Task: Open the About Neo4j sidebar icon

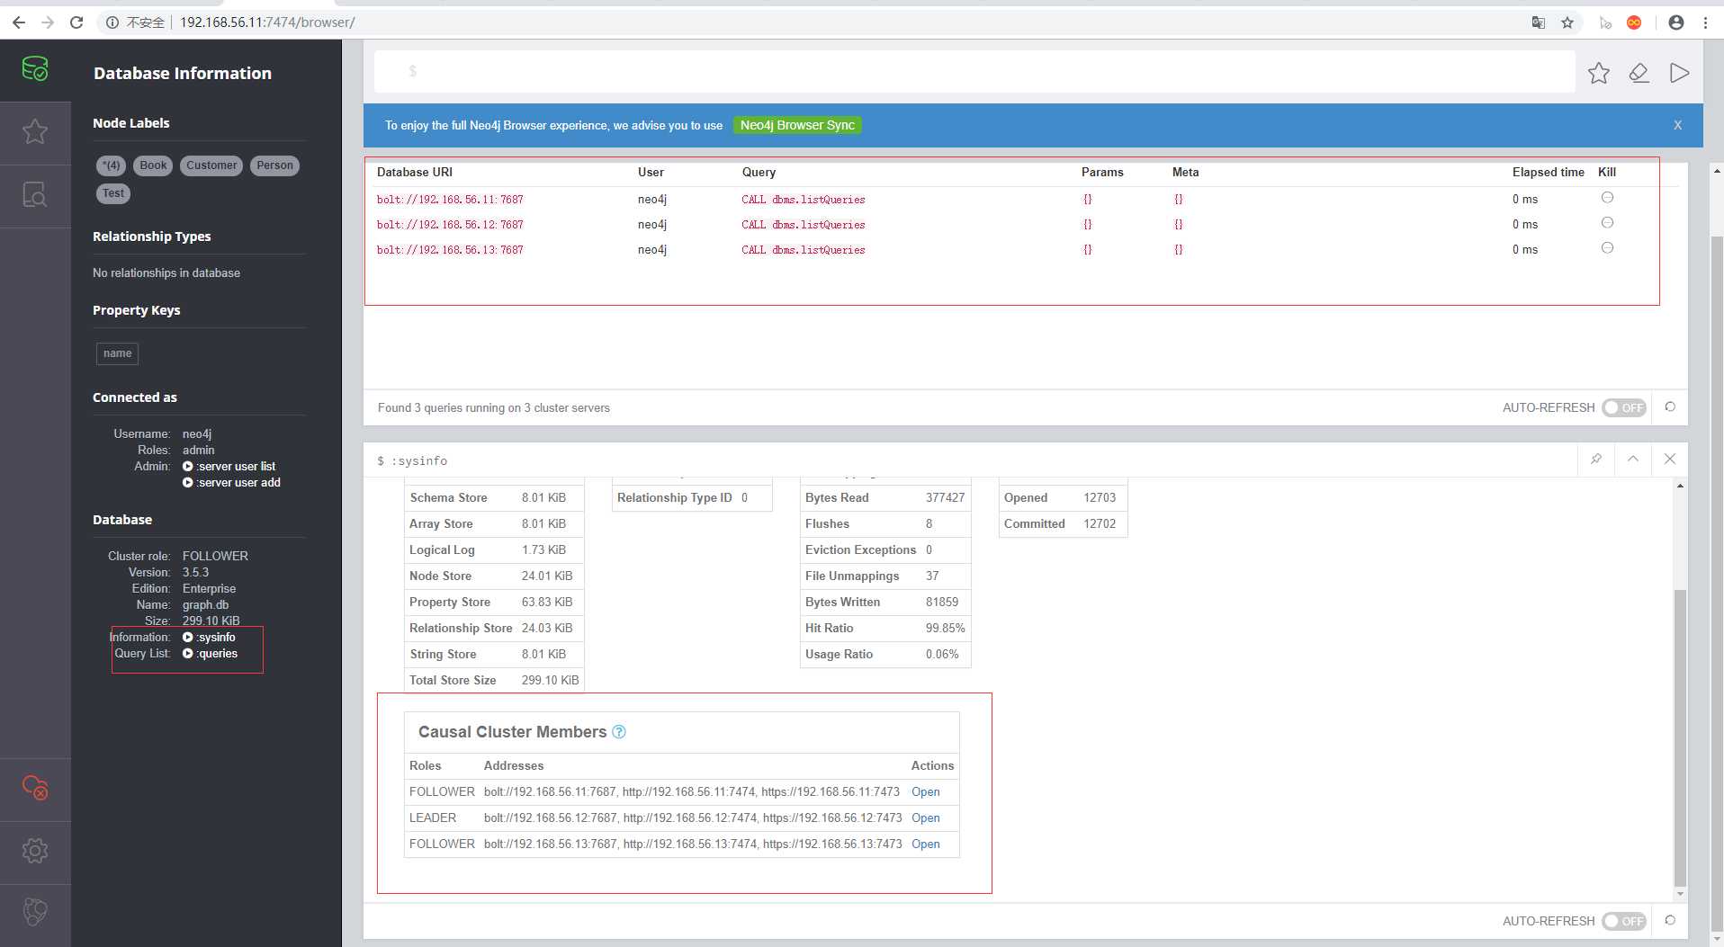Action: (35, 912)
